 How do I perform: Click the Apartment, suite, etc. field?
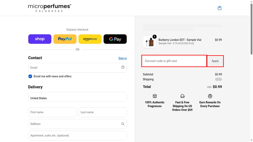point(77,136)
